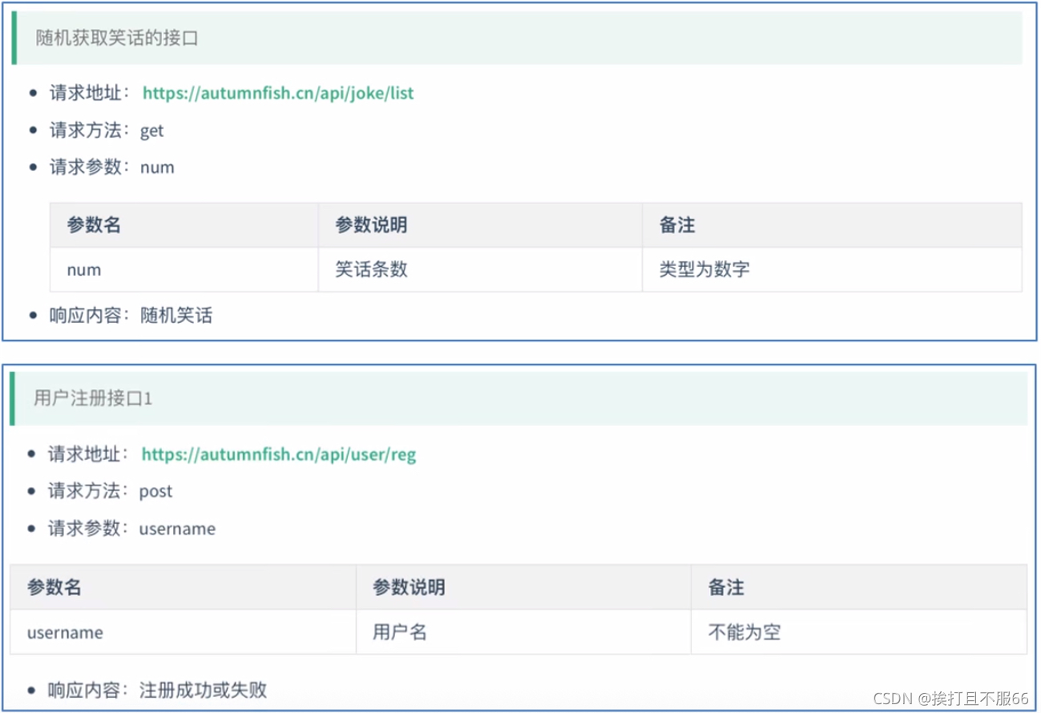
Task: Click 请求地址 label in registration section
Action: pos(88,454)
